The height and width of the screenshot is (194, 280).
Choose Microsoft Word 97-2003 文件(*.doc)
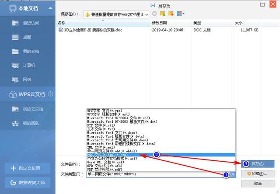161,118
